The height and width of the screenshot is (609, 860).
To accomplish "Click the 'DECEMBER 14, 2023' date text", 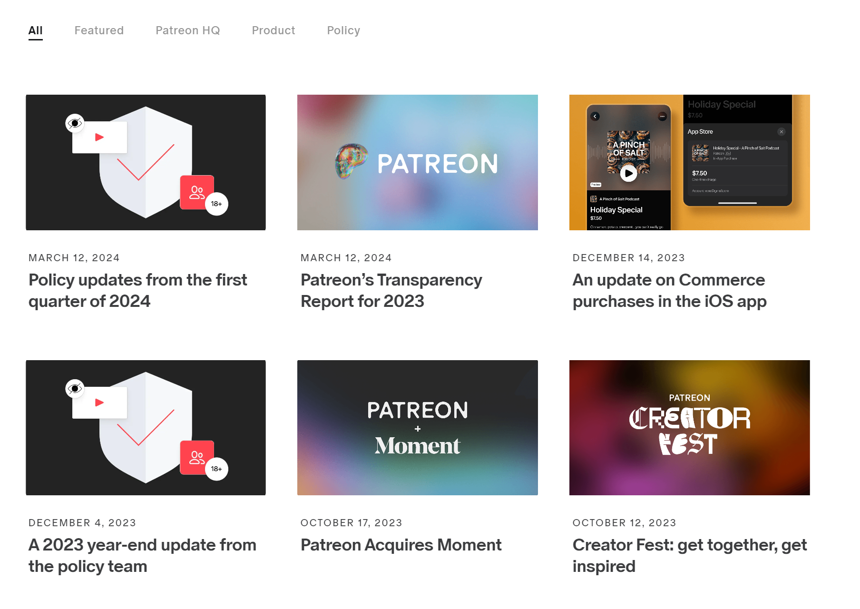I will pyautogui.click(x=628, y=258).
